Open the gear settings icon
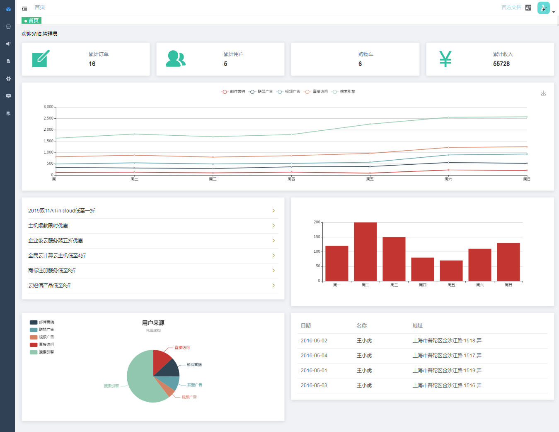Image resolution: width=559 pixels, height=432 pixels. pos(8,78)
